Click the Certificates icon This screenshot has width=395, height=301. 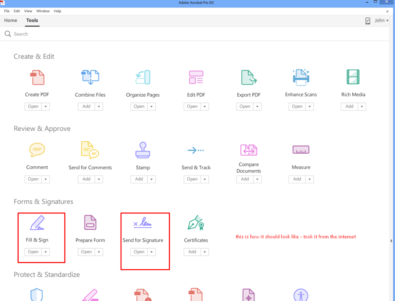coord(196,223)
